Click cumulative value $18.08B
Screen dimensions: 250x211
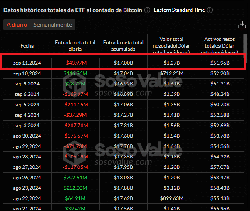[x=124, y=178]
